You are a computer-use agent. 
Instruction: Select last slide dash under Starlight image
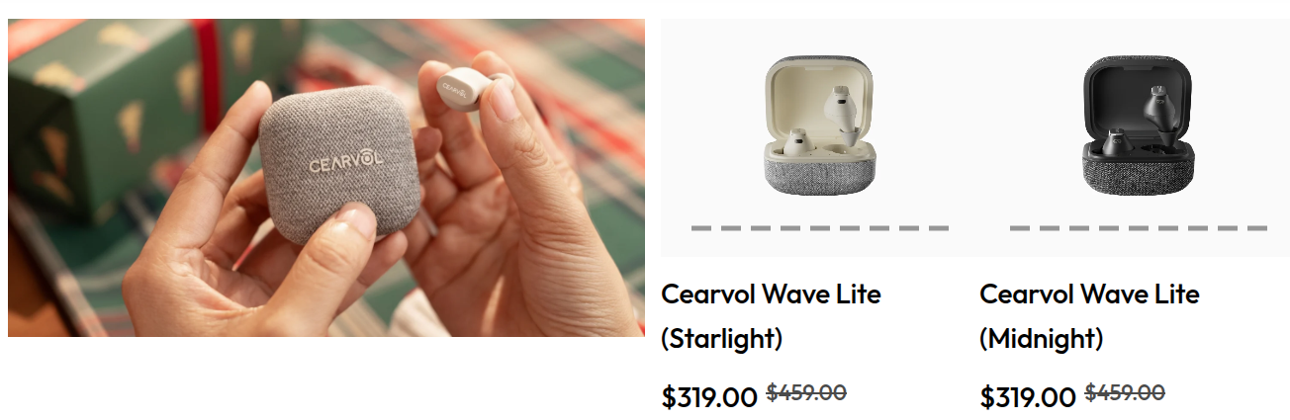tap(939, 228)
